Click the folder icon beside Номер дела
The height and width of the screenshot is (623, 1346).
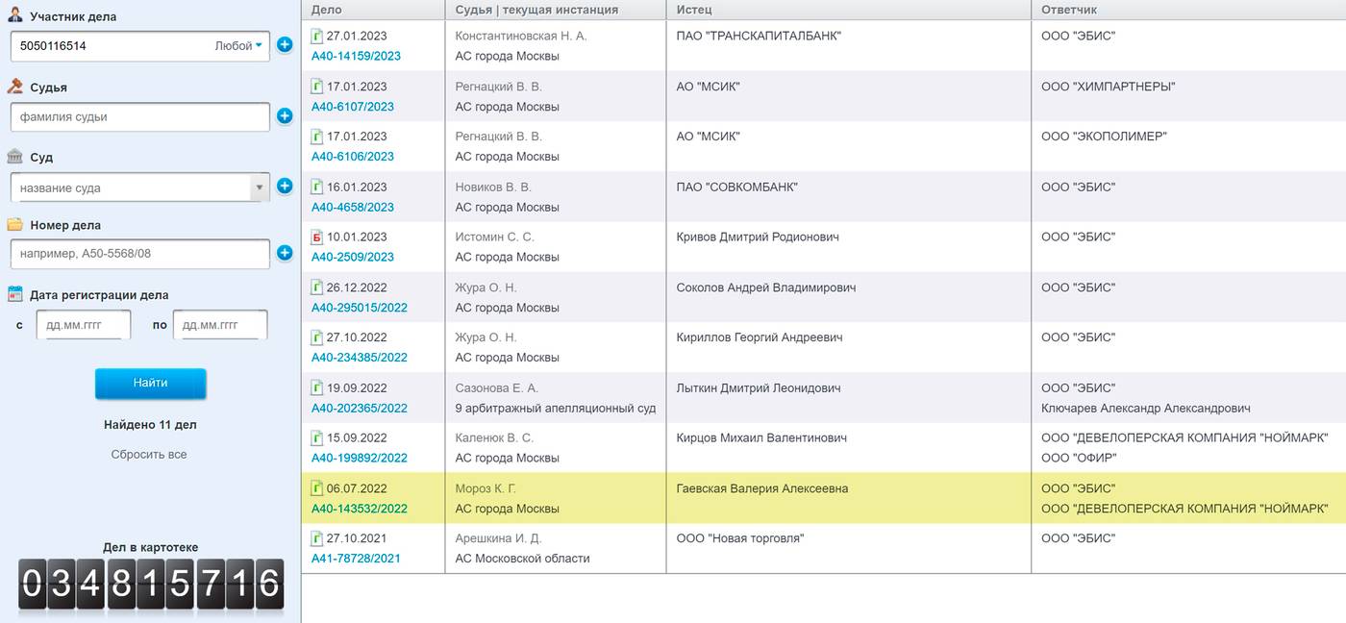pyautogui.click(x=15, y=225)
